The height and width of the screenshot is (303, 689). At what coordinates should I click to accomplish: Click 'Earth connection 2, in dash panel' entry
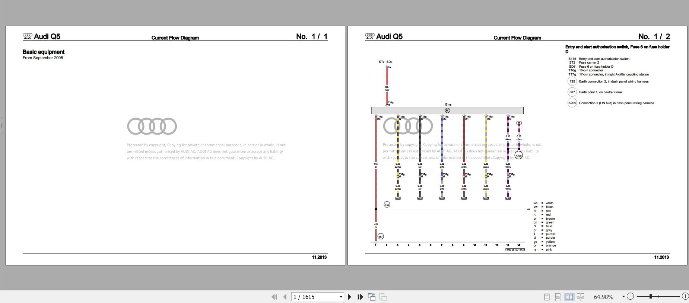click(x=614, y=81)
